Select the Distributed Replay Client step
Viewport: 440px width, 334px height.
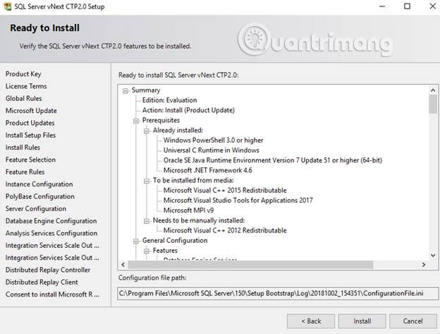pyautogui.click(x=42, y=282)
